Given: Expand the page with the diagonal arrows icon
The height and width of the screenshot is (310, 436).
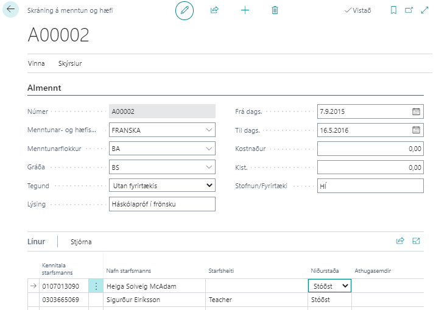Looking at the screenshot, I should point(424,10).
